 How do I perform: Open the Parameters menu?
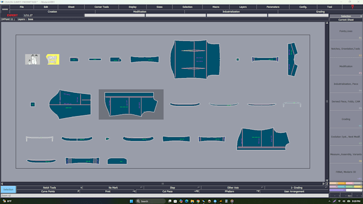click(273, 7)
